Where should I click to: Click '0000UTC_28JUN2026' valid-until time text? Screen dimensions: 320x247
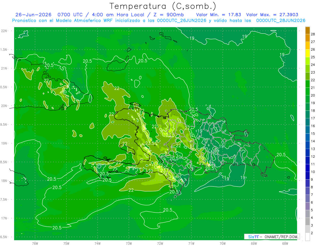click(x=281, y=21)
